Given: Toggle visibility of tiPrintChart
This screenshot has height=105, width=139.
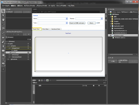Looking at the screenshot, I should 28,55.
